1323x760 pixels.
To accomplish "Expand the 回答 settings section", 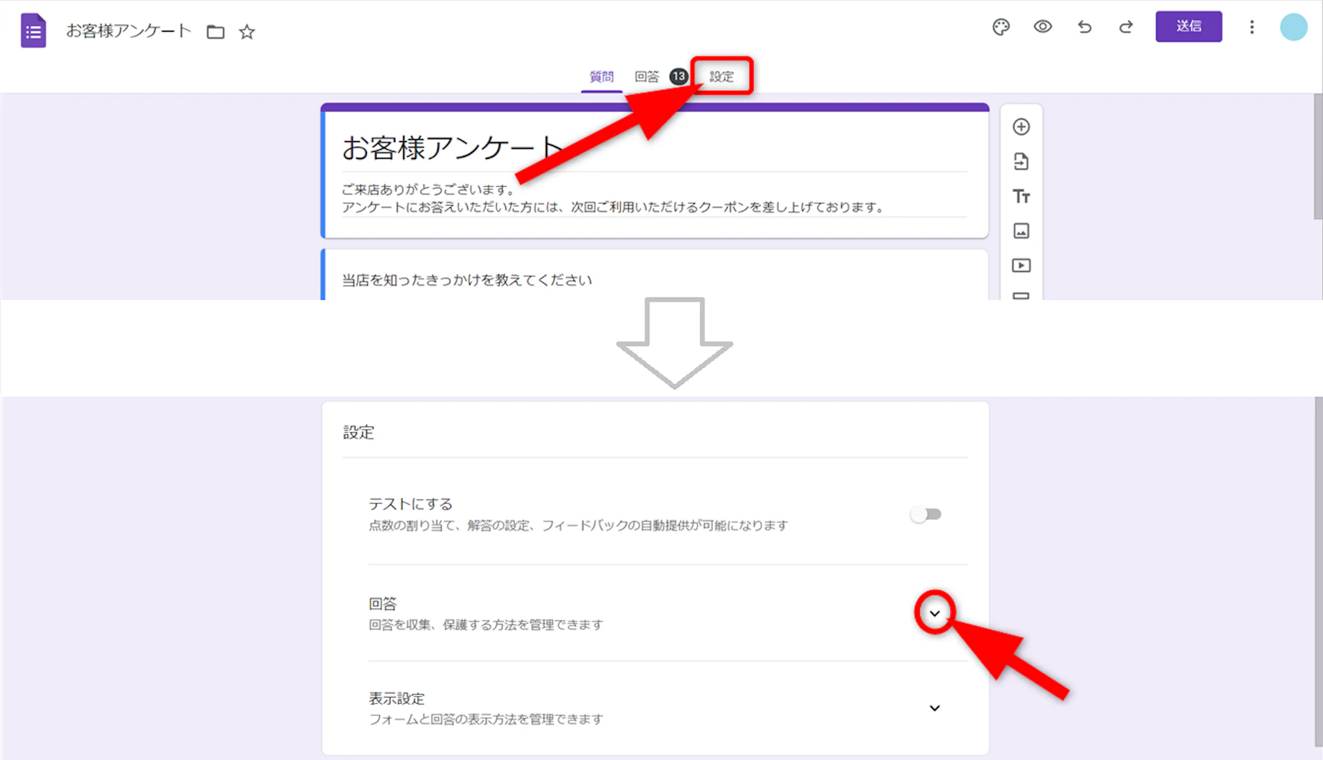I will pyautogui.click(x=934, y=613).
